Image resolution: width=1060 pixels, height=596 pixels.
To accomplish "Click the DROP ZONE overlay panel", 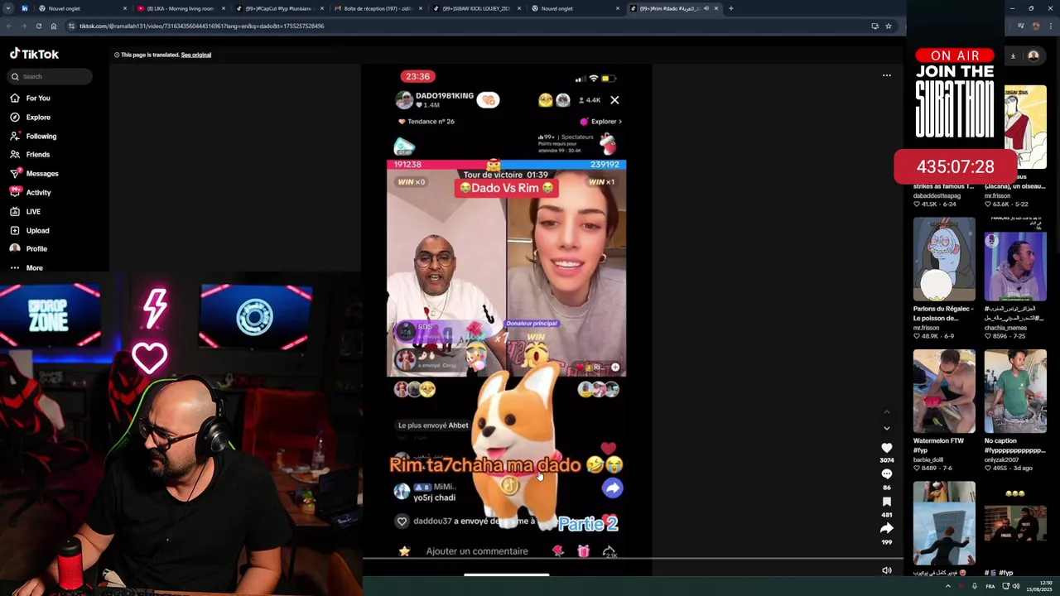I will click(x=51, y=315).
